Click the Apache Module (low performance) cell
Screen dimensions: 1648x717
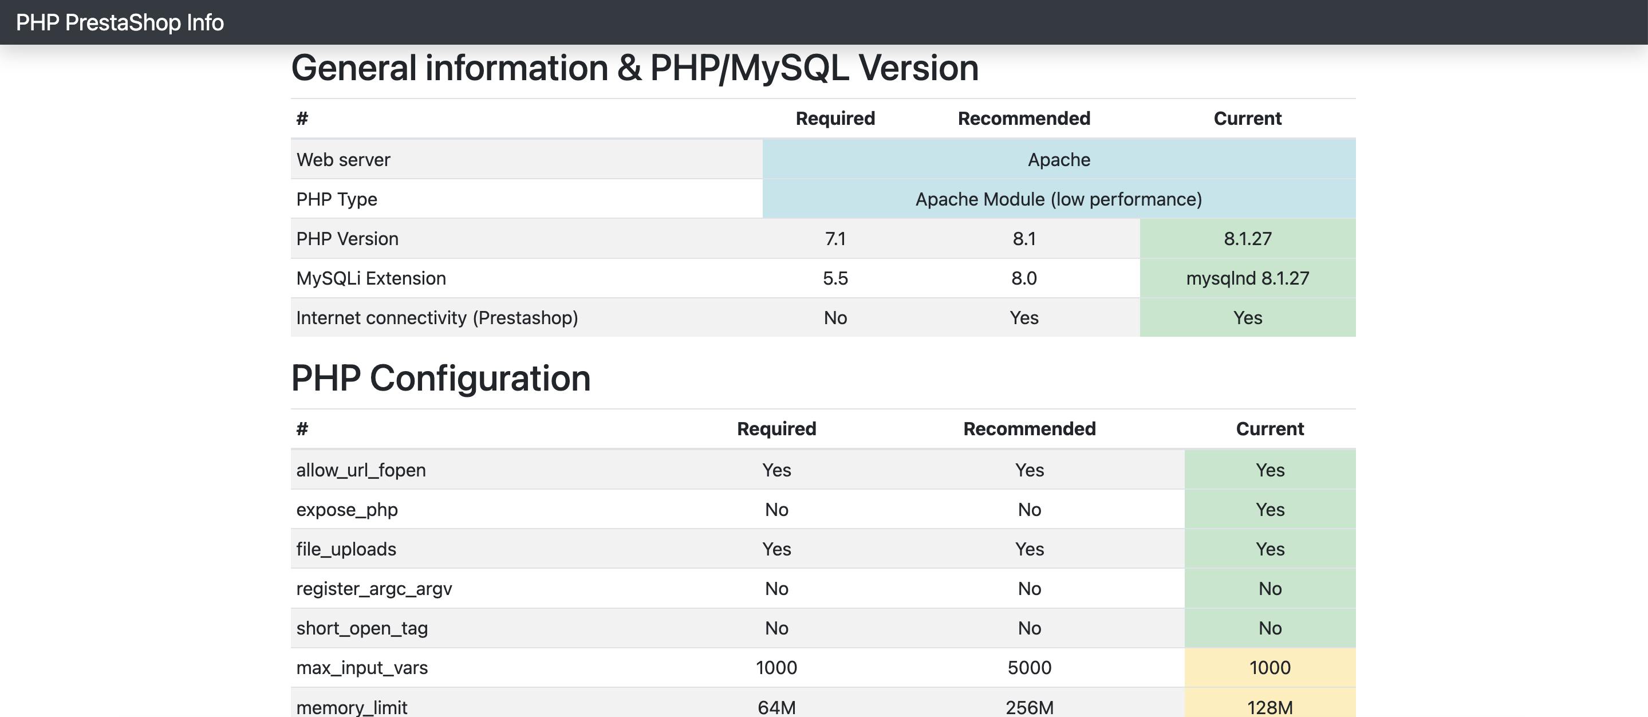click(x=1058, y=199)
